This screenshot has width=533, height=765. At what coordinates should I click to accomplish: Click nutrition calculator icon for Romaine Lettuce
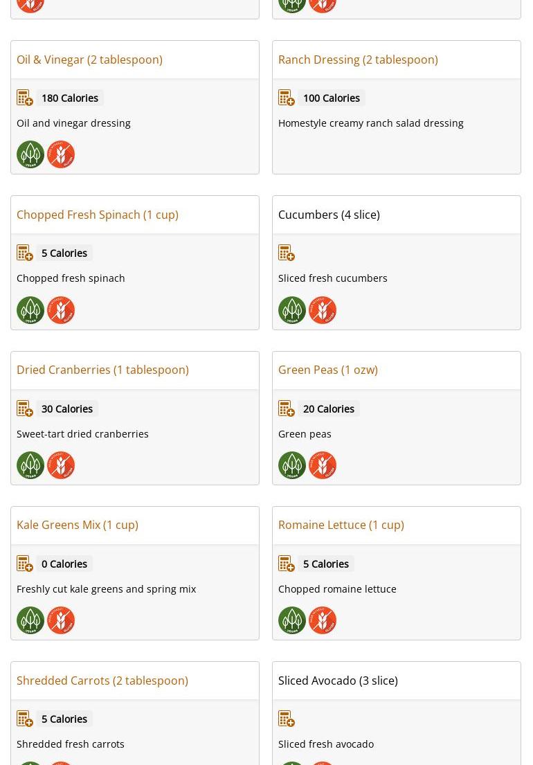(287, 564)
